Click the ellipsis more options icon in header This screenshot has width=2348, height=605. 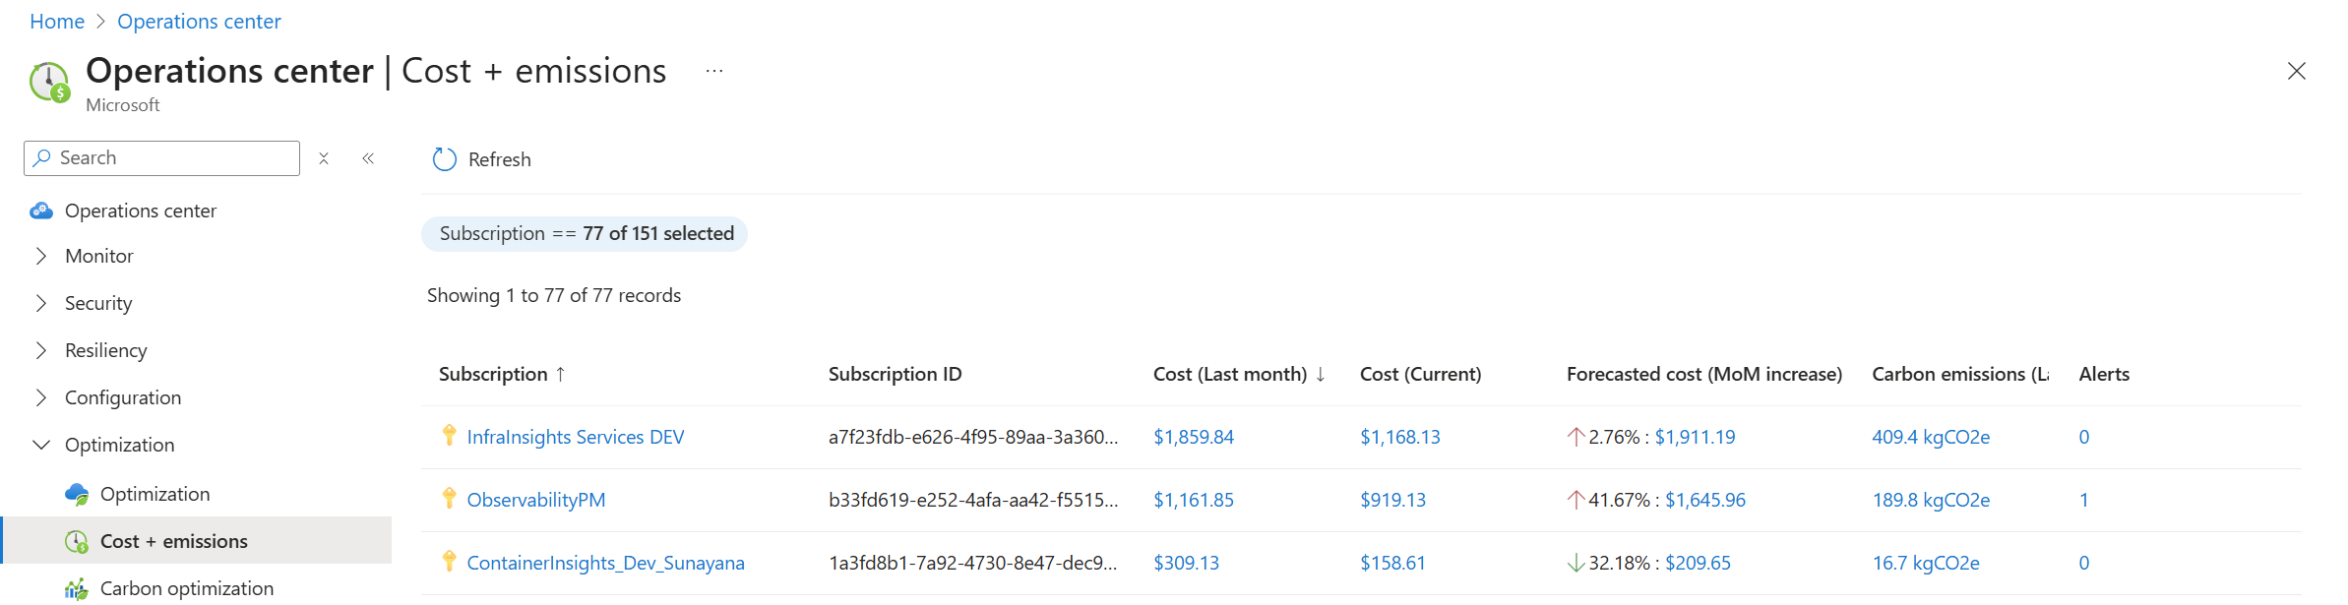coord(714,71)
